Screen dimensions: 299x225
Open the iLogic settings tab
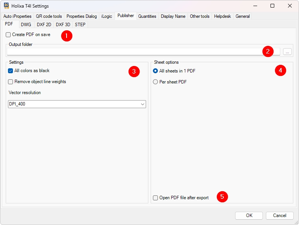point(107,16)
